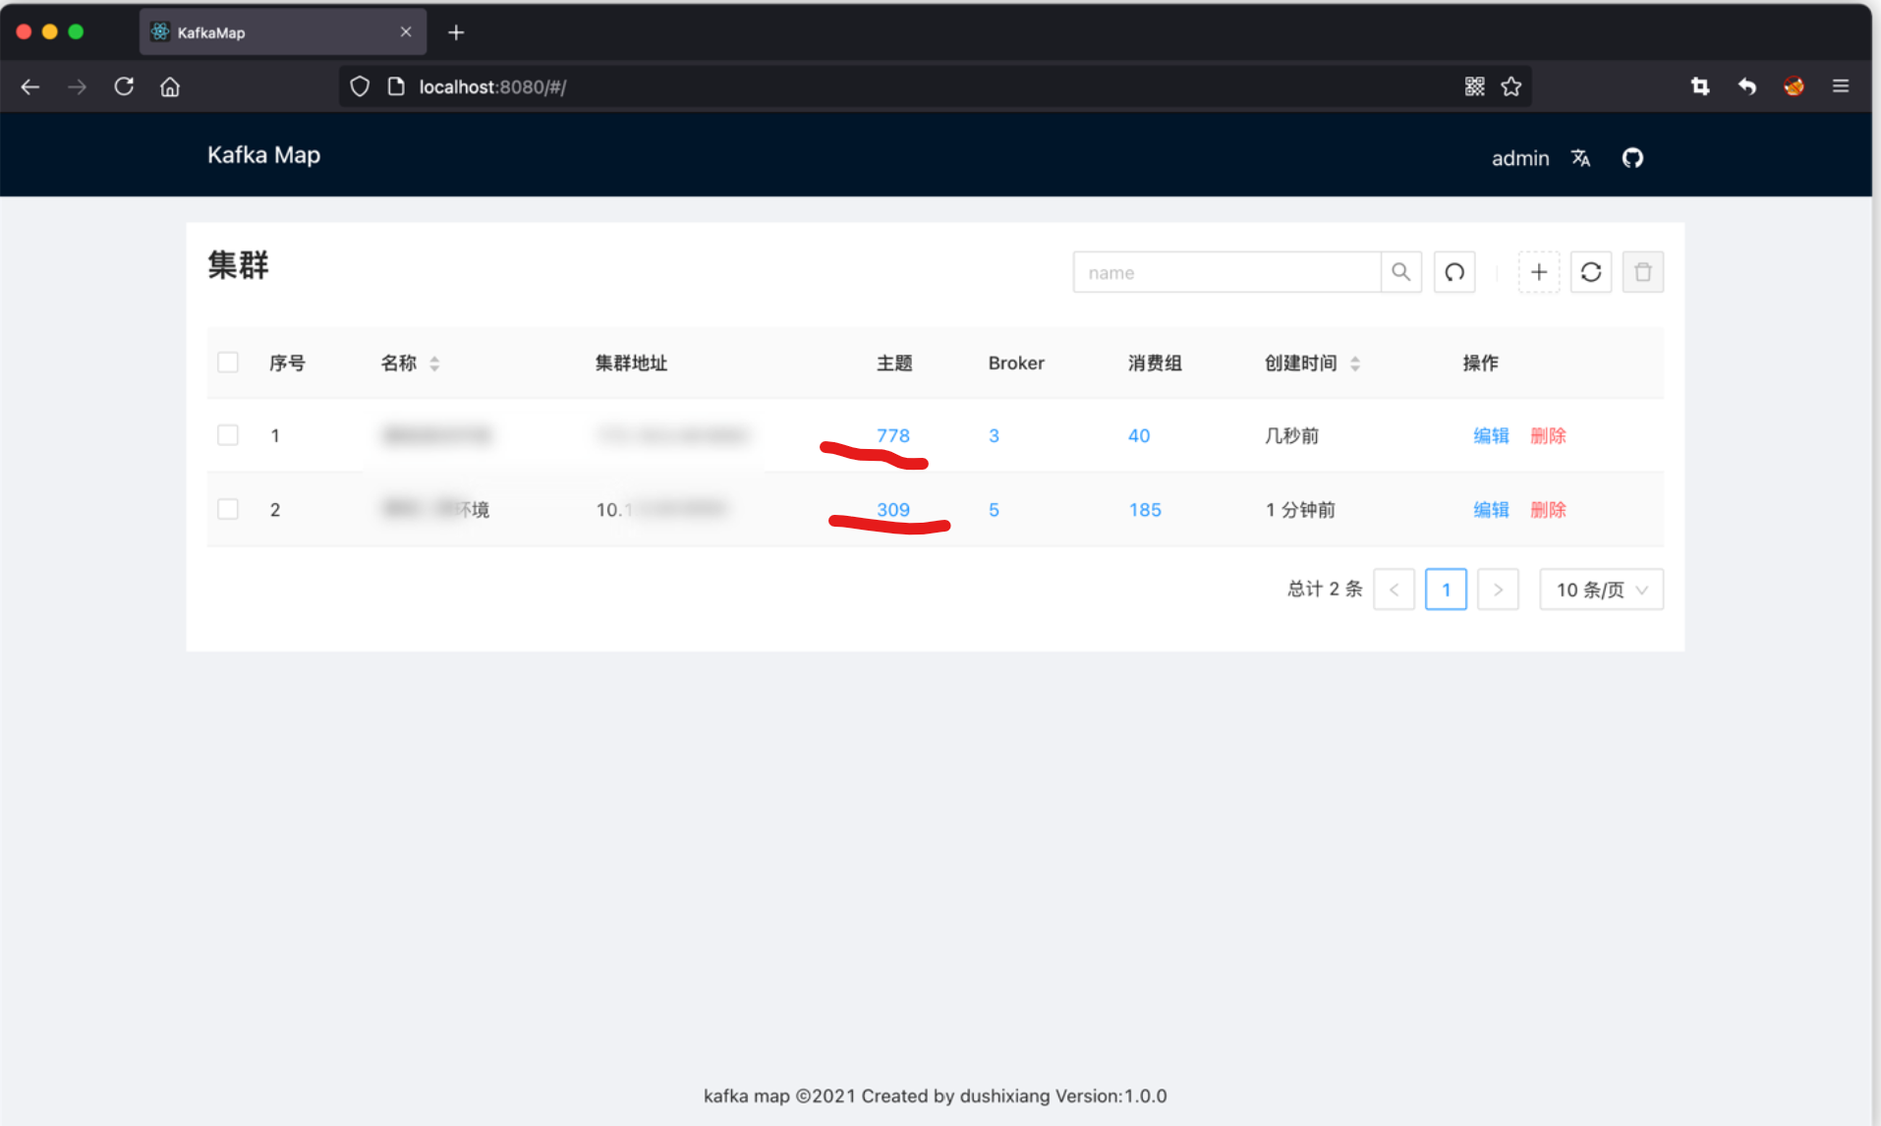Open consumer groups link 185
Image resolution: width=1881 pixels, height=1126 pixels.
(x=1145, y=510)
